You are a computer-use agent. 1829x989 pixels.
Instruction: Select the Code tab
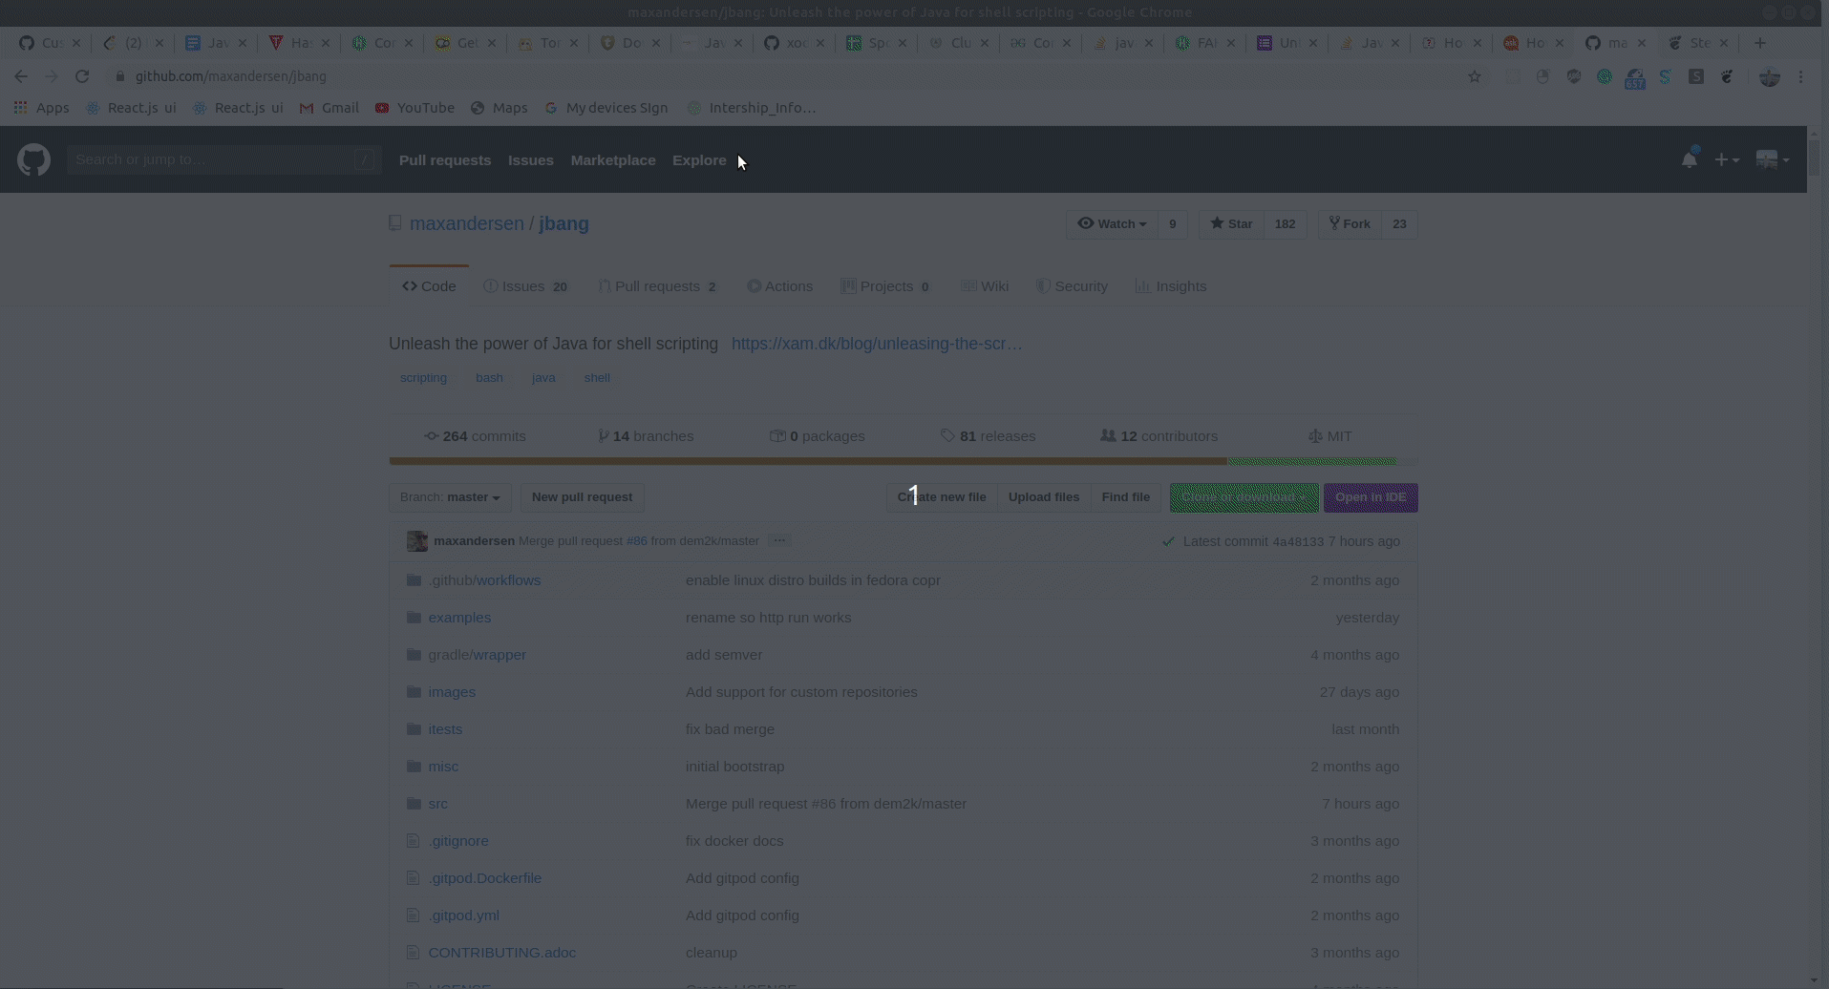pyautogui.click(x=429, y=286)
